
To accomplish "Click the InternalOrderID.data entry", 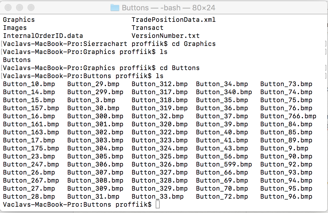I will point(43,36).
